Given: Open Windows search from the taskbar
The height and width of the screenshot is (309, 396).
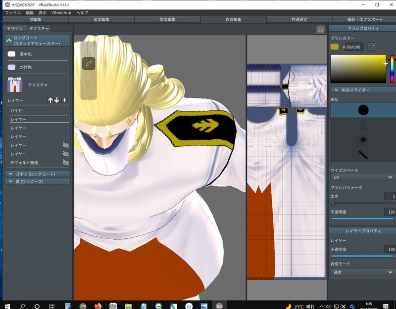Looking at the screenshot, I should tap(22, 306).
